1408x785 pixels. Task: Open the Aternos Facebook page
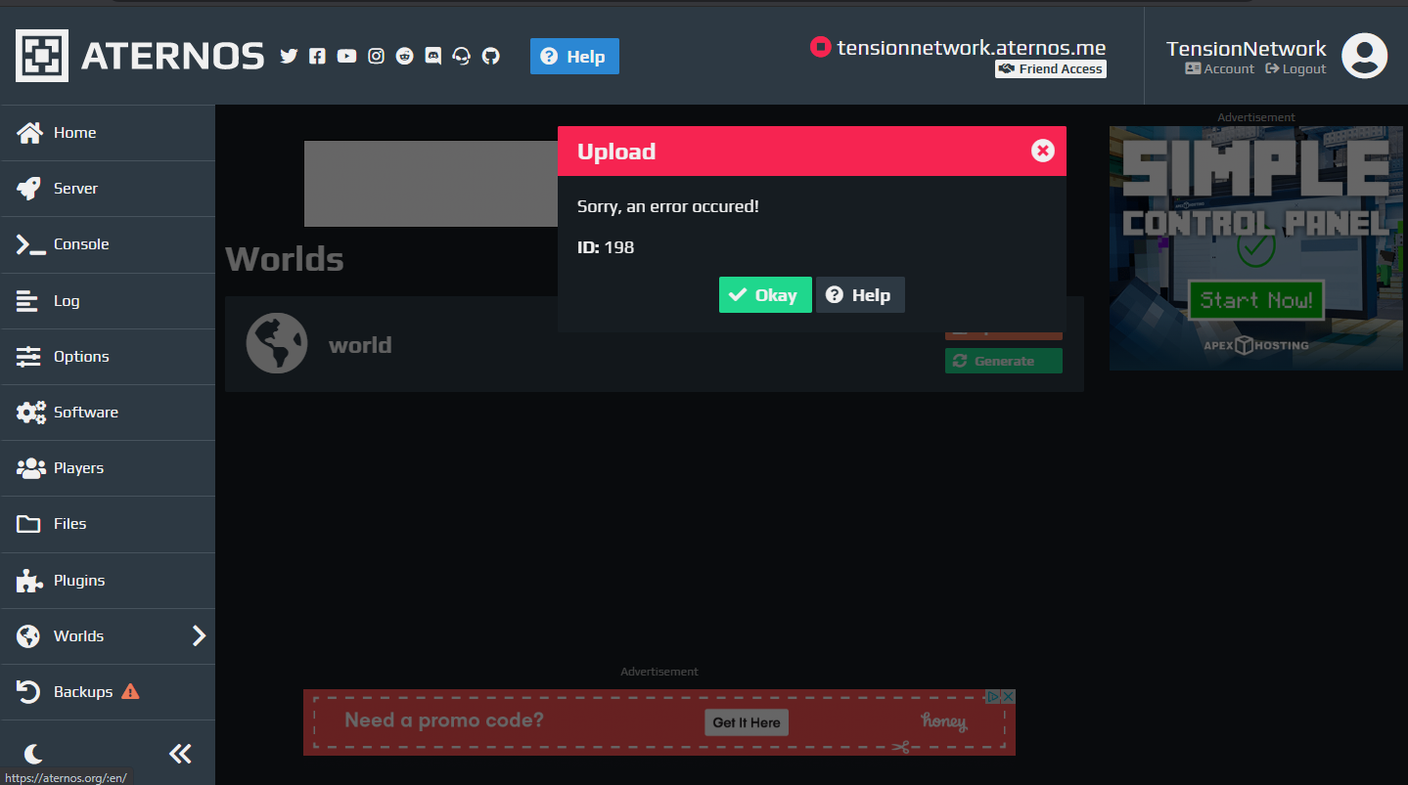317,56
